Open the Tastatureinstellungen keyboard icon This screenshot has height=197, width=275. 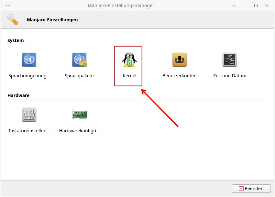tap(29, 115)
